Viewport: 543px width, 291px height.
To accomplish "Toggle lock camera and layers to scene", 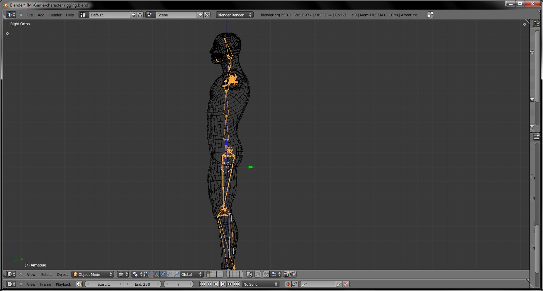I will (x=249, y=274).
